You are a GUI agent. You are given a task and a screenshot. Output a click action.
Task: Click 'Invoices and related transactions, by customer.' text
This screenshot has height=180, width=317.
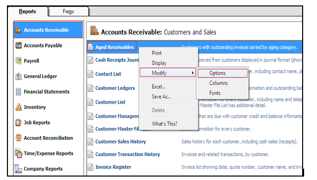pos(225,154)
